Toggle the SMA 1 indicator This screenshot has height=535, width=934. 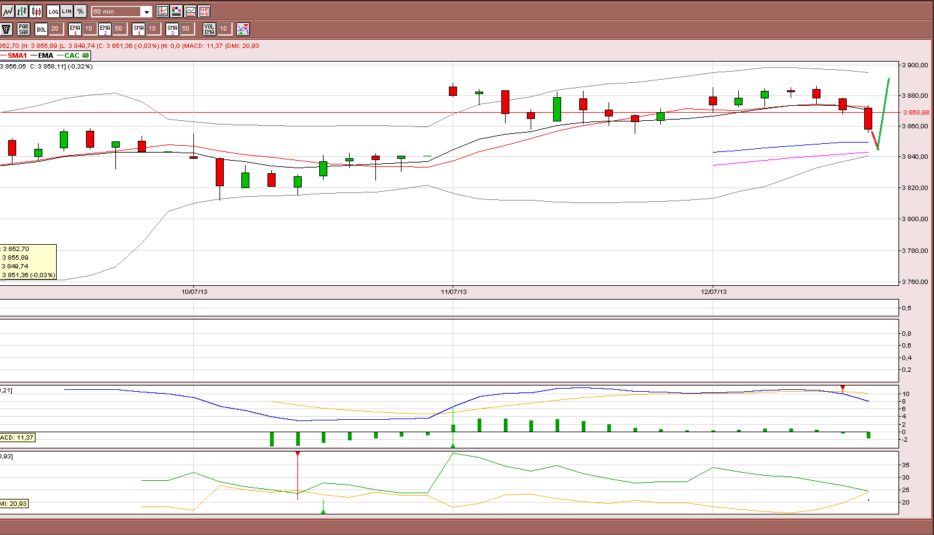pos(138,29)
